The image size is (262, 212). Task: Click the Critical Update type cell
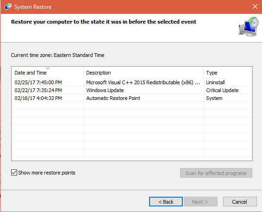point(222,90)
